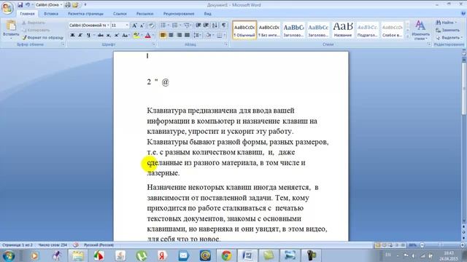Apply multilevel list
467x262 pixels.
pyautogui.click(x=187, y=25)
